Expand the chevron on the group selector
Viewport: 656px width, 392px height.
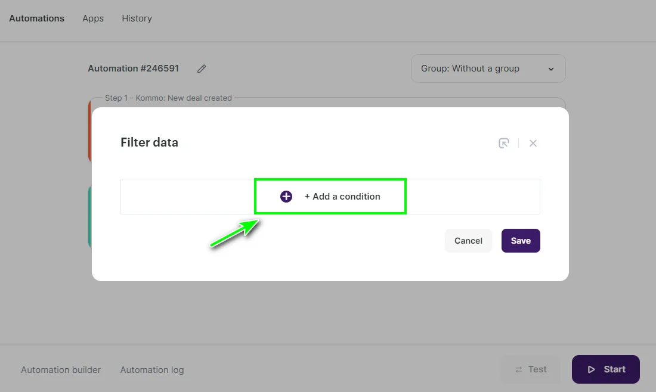[x=551, y=69]
